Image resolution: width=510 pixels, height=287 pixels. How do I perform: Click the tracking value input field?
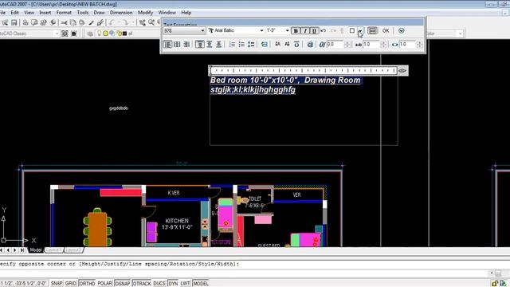point(371,45)
